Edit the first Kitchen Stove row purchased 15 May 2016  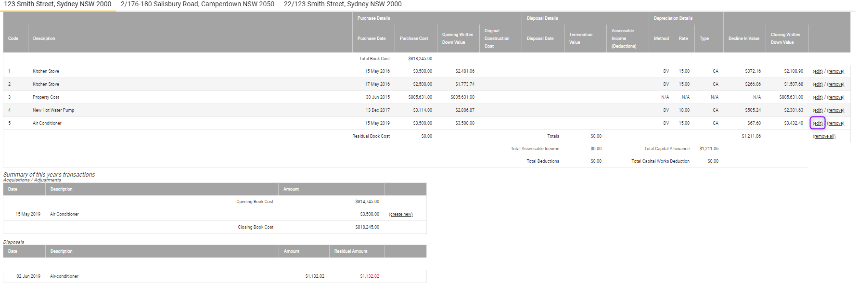[818, 71]
